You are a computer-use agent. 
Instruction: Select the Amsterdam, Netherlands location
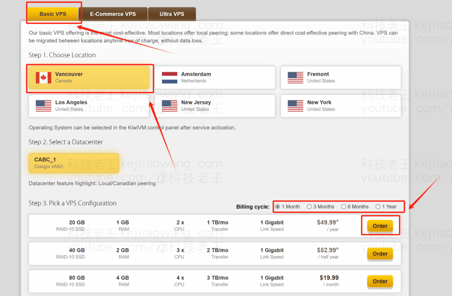tap(215, 78)
